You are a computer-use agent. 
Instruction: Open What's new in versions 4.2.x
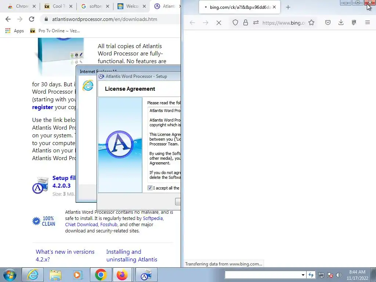65,256
